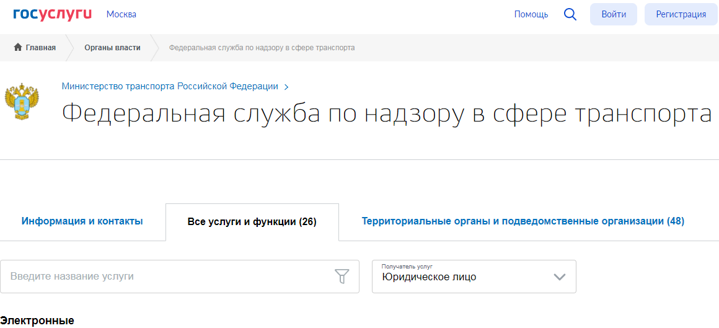The height and width of the screenshot is (328, 719).
Task: Click the Федеральная служба breadcrumb item
Action: (x=262, y=48)
